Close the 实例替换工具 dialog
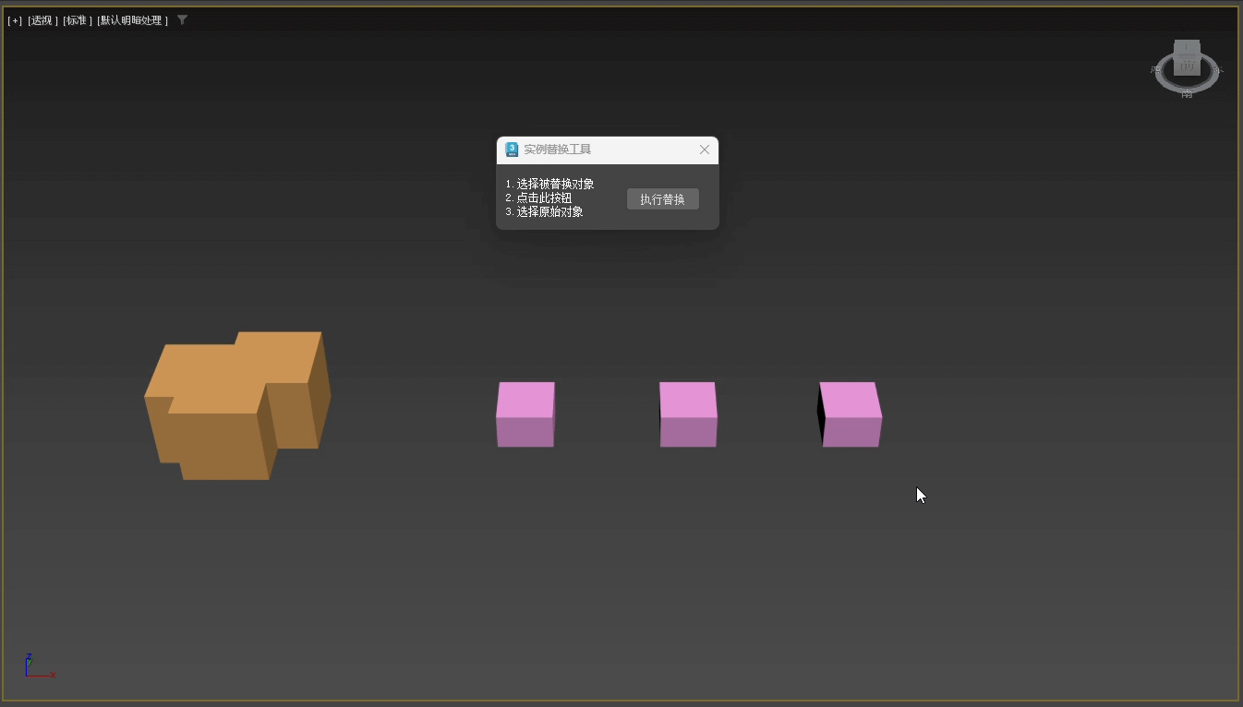Screen dimensions: 1243x707 coord(705,150)
